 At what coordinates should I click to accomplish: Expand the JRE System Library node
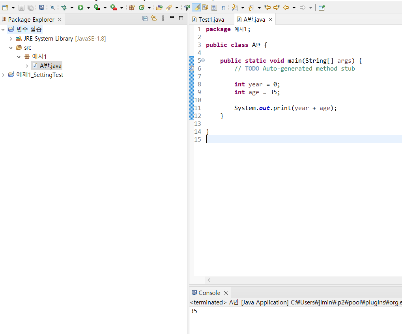(x=11, y=39)
